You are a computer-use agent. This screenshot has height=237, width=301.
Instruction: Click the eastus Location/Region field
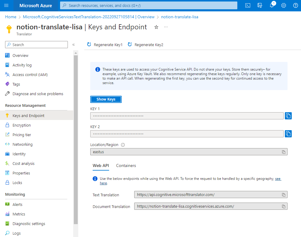point(189,152)
